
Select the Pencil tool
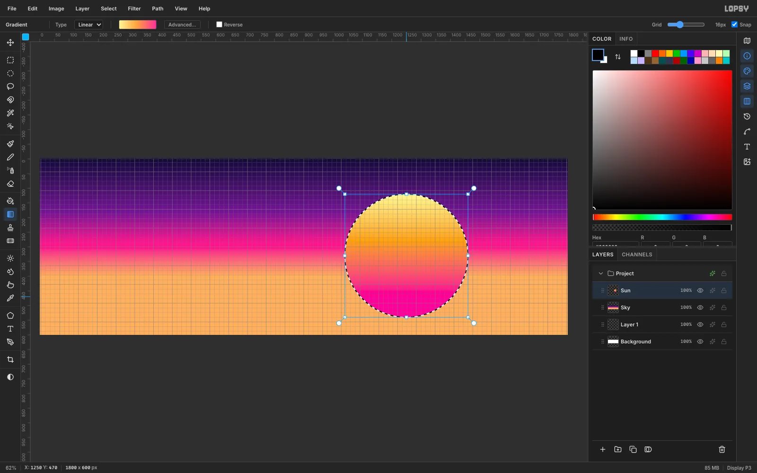pos(10,157)
